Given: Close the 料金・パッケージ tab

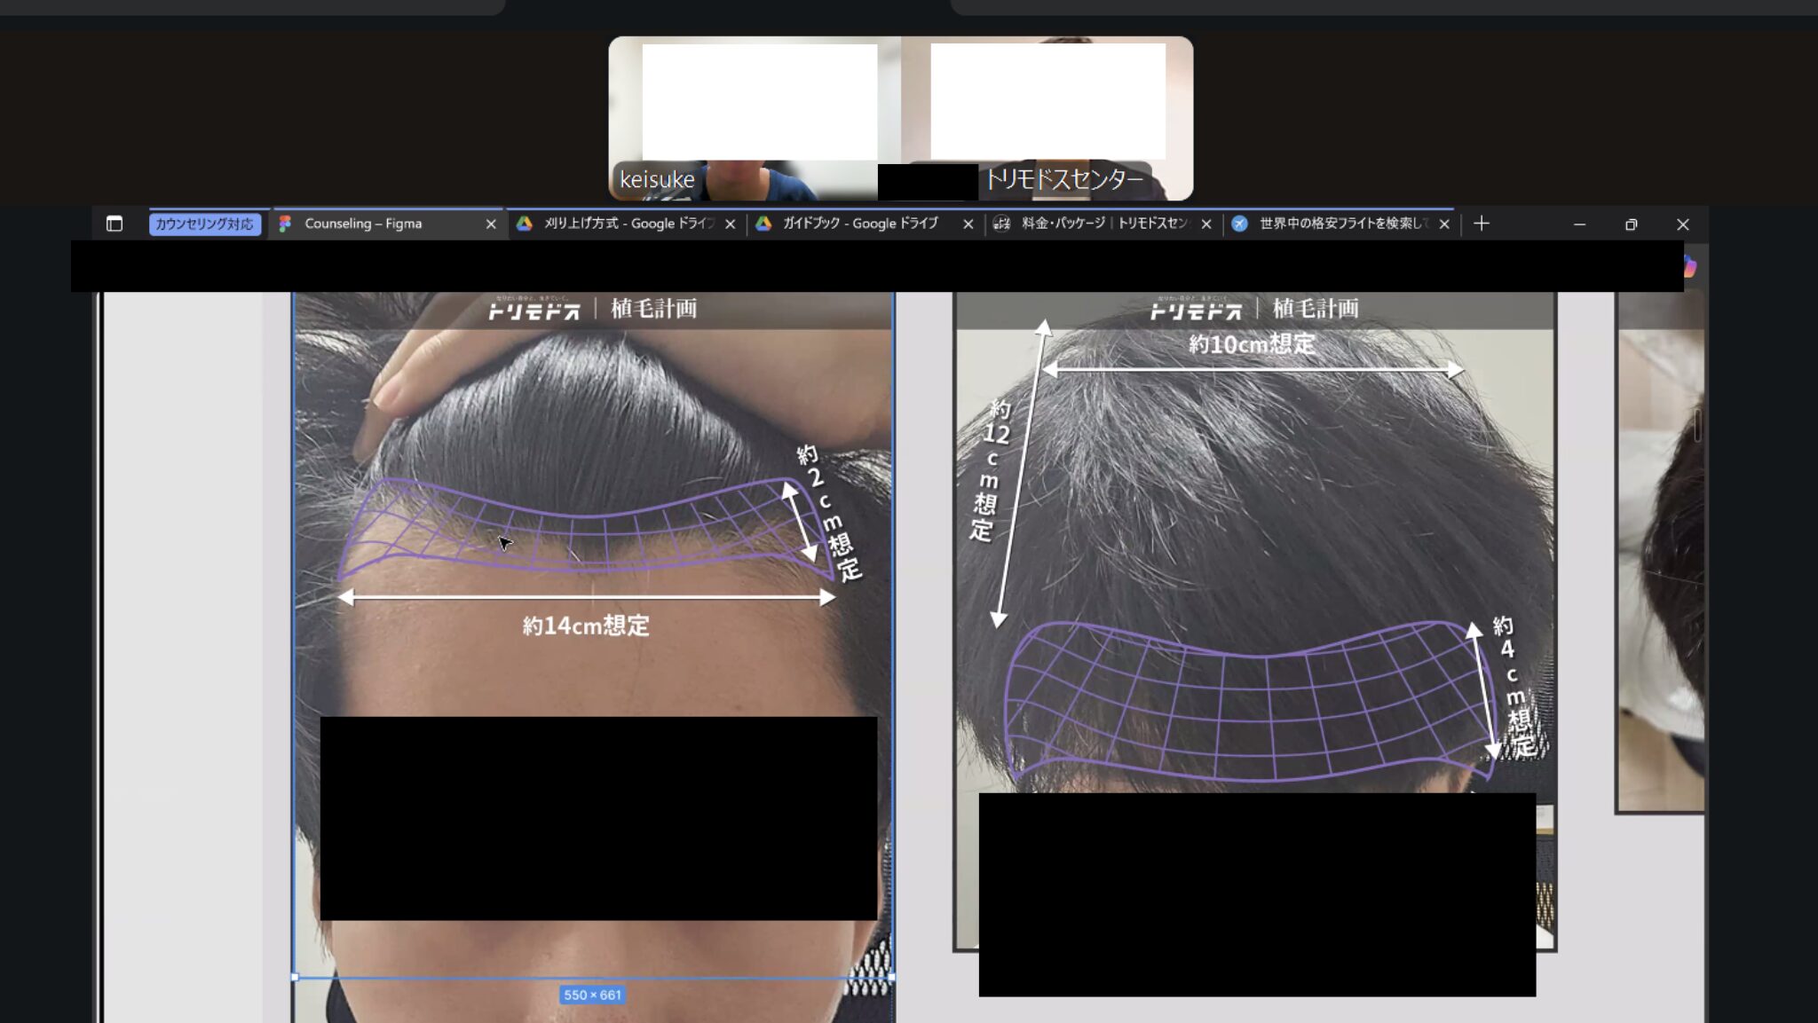Looking at the screenshot, I should 1206,224.
